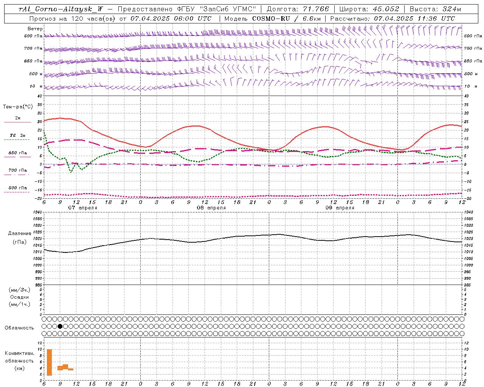Select the "2м" temperature legend entry

(x=18, y=118)
